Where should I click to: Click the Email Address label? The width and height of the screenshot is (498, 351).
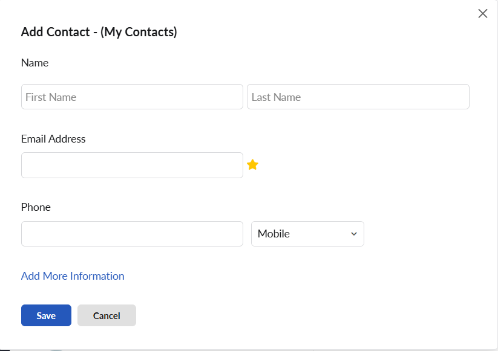[x=53, y=139]
